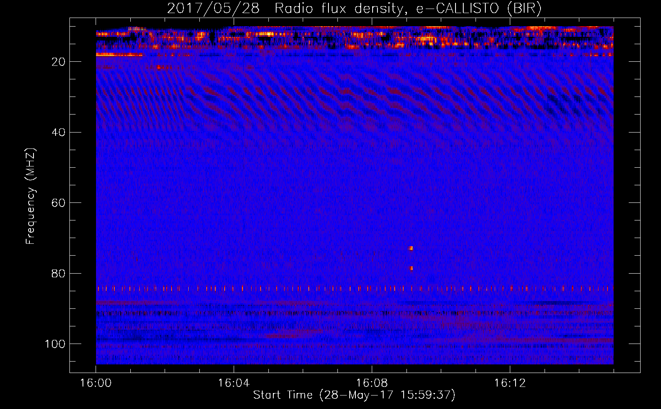Click the 16:00 time tick label

click(96, 383)
